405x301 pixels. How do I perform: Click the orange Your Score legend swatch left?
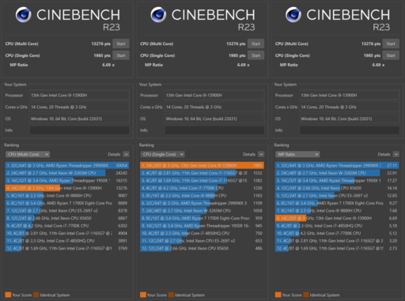[x=8, y=295]
